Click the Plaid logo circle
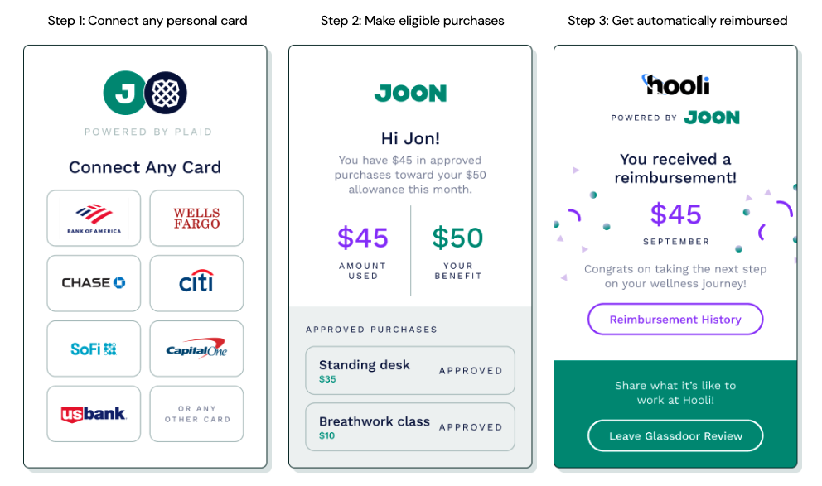Screen dimensions: 822x486 click(167, 93)
